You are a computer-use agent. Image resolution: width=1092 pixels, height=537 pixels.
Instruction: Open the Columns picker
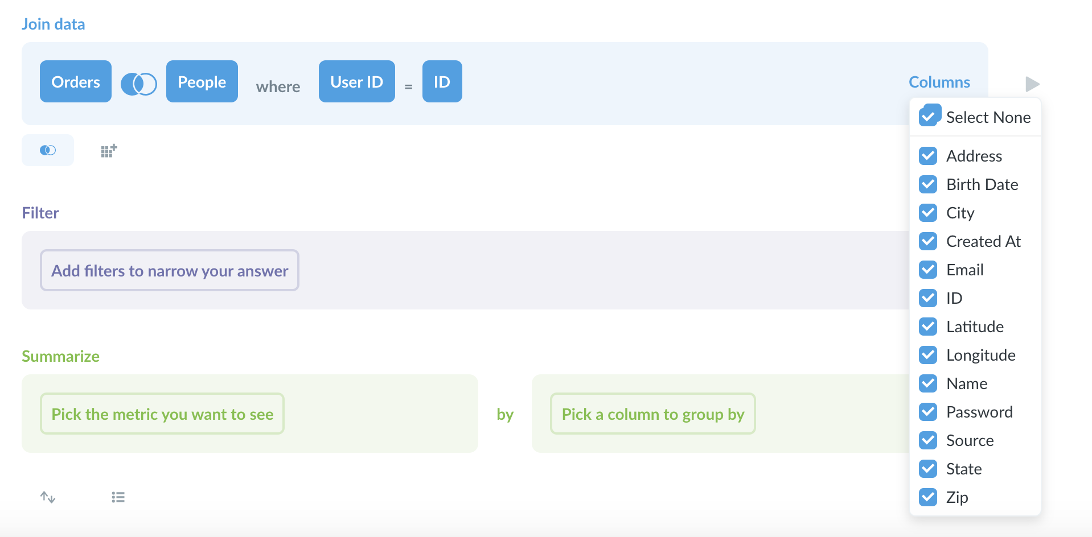[x=939, y=82]
